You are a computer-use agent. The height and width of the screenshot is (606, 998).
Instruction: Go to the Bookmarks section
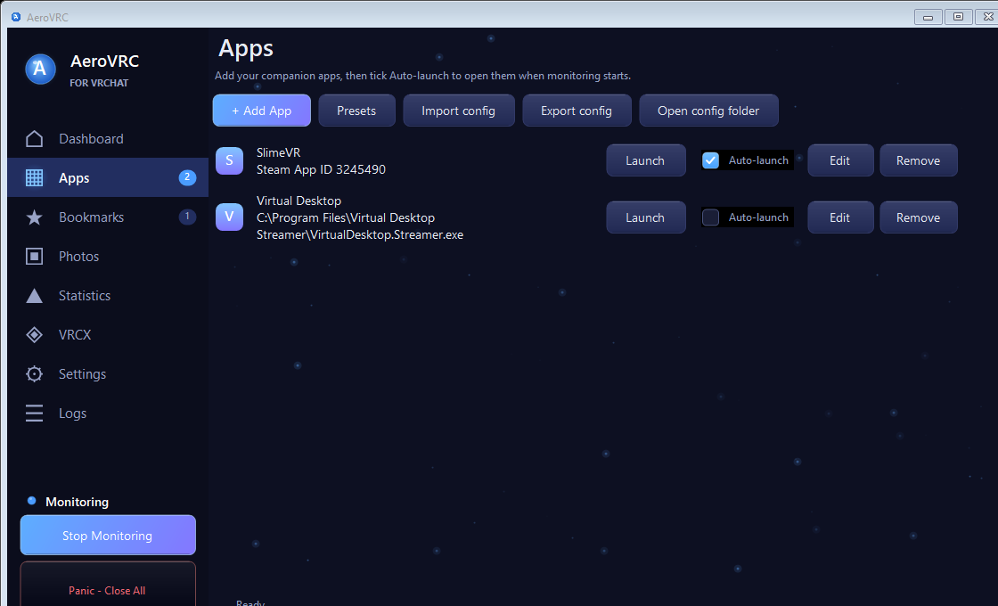click(x=108, y=217)
